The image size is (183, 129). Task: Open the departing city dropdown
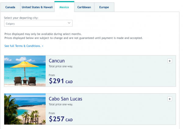[x=38, y=23]
